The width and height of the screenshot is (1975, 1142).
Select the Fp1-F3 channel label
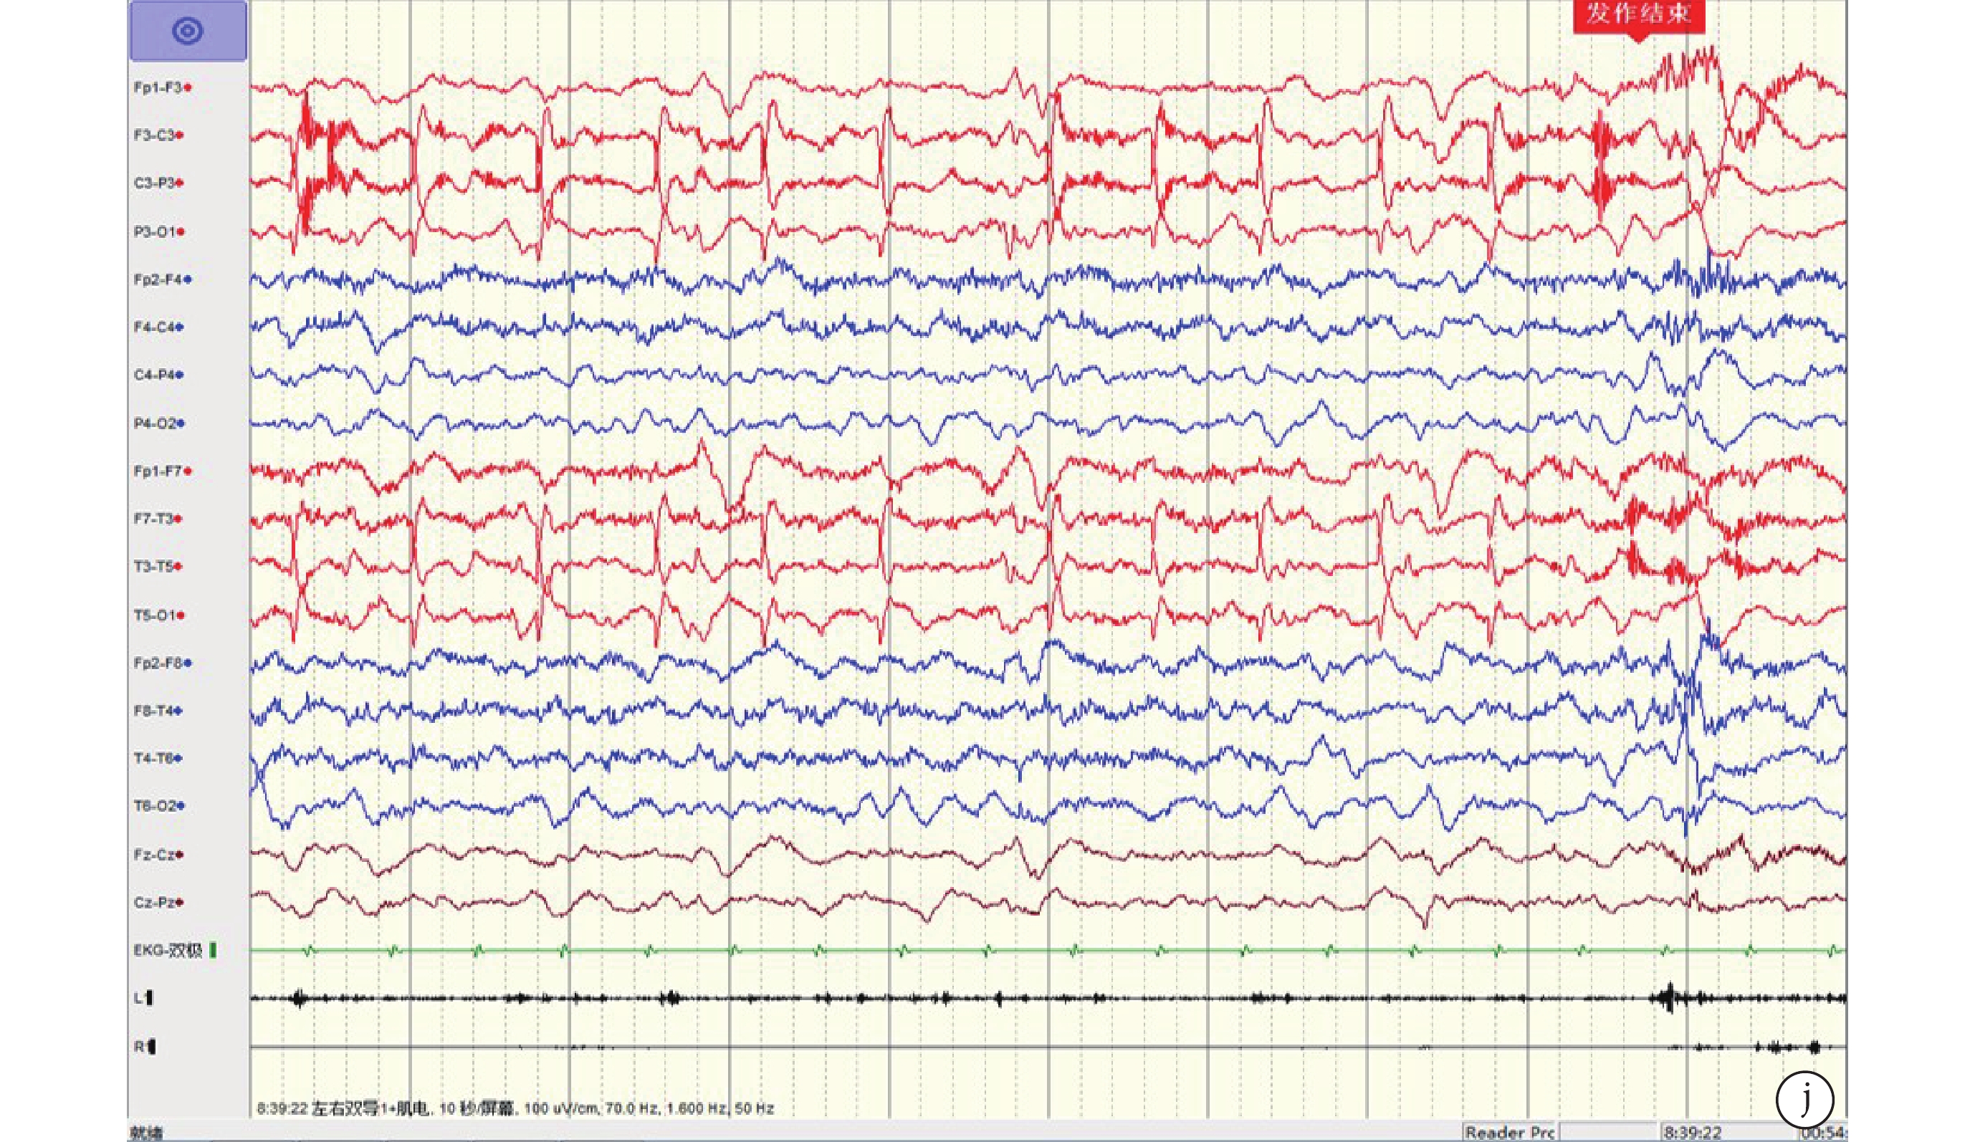[162, 87]
